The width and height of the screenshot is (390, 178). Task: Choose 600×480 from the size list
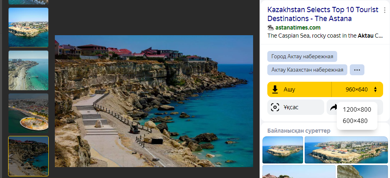pyautogui.click(x=355, y=121)
